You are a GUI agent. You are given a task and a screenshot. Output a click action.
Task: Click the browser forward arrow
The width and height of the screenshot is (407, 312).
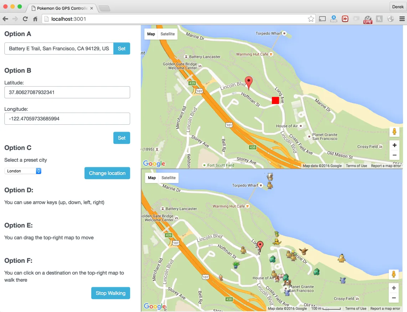(x=15, y=19)
